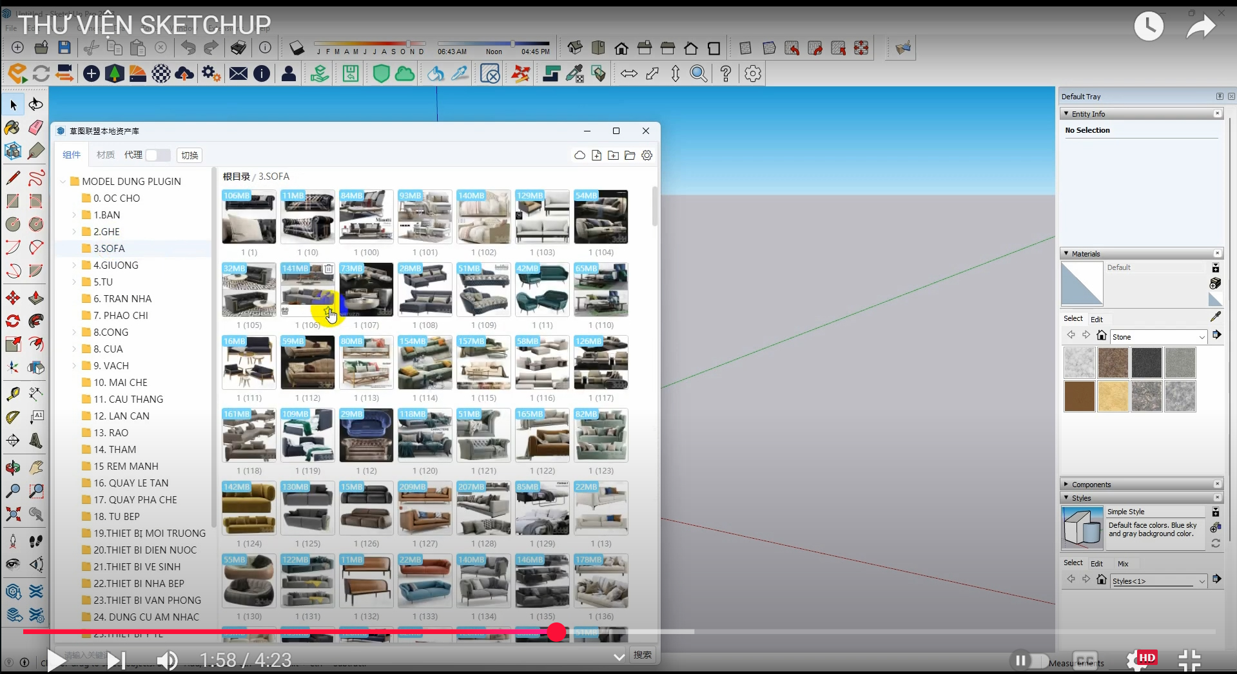
Task: Open Materials Edit tab
Action: click(x=1096, y=319)
